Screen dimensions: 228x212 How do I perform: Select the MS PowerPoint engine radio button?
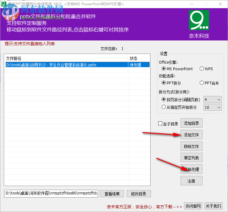pos(177,69)
